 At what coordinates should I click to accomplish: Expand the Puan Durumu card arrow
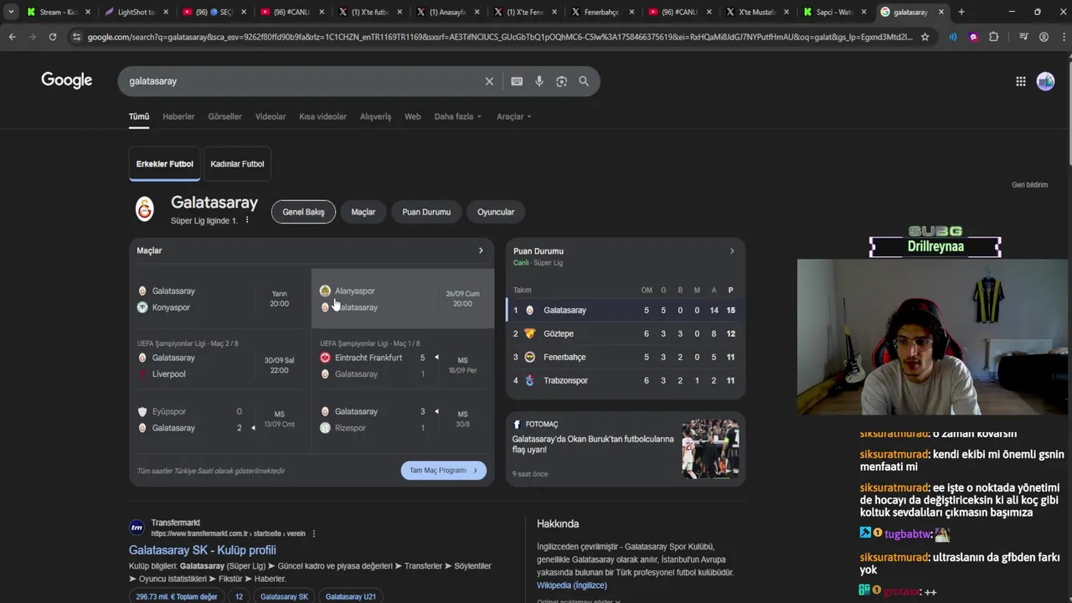732,251
